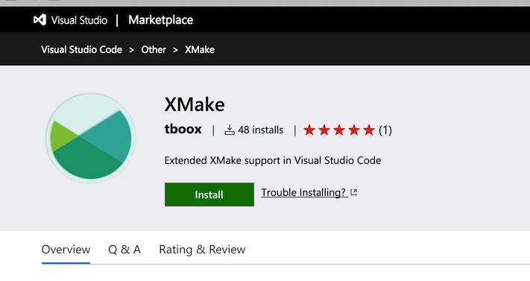Click external link icon beside Trouble Installing
The image size is (530, 281).
pos(353,192)
